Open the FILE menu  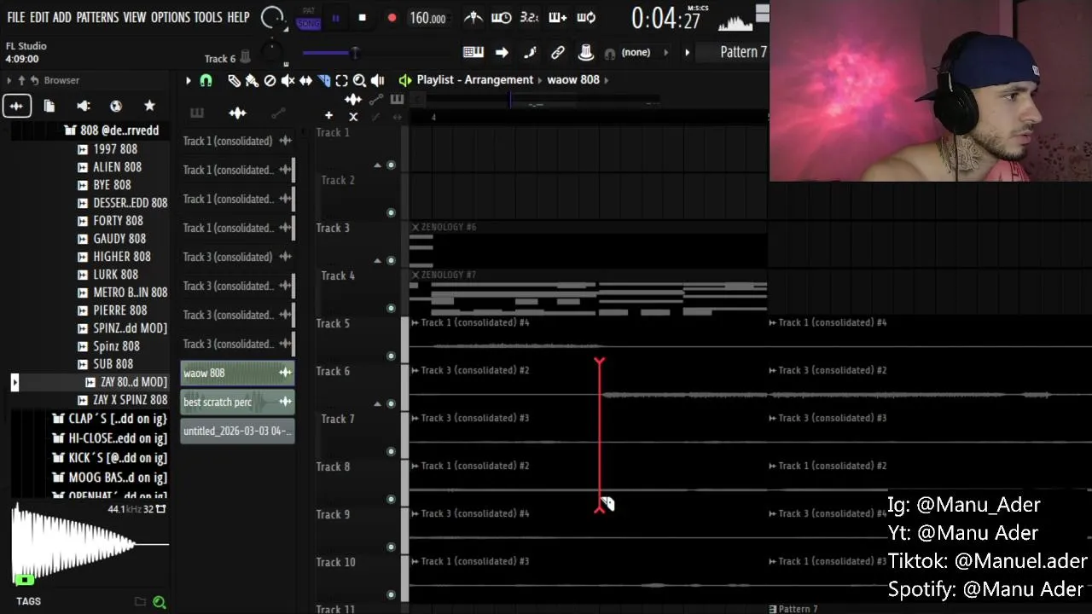click(x=15, y=17)
